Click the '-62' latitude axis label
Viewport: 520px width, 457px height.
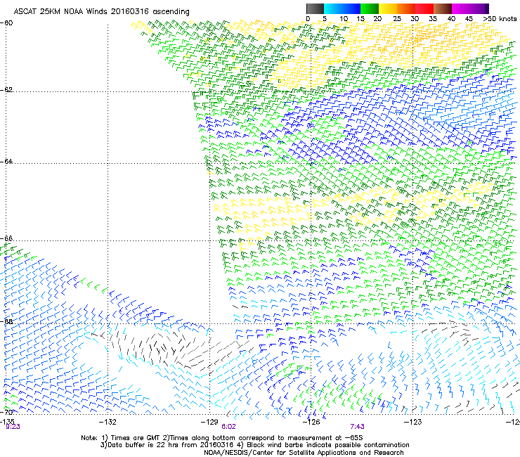6,90
